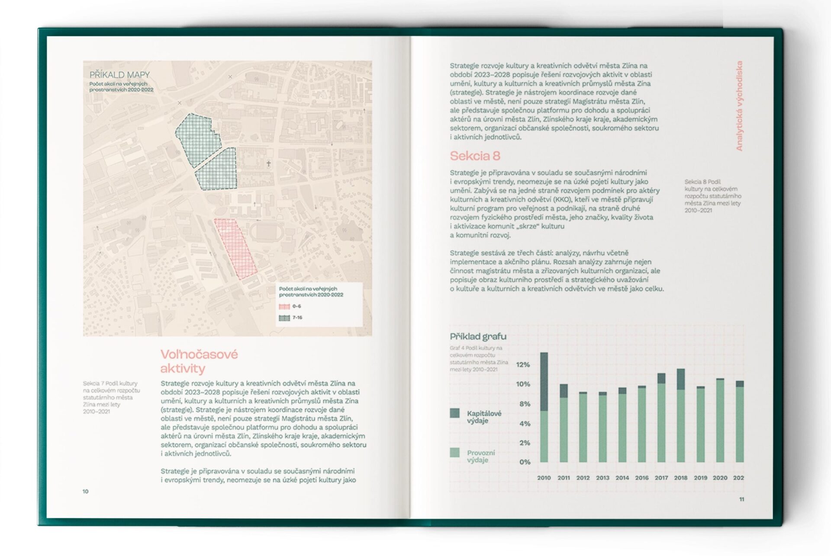Viewport: 831px width, 556px height.
Task: Click the map legend title "Počet akcií na veřejných"
Action: [311, 291]
